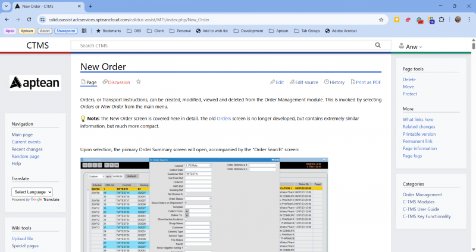Open Page information link
Viewport: 476px width, 252px height.
coord(420,149)
